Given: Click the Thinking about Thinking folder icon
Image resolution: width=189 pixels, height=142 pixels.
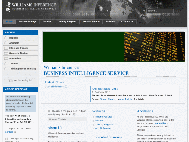Looking at the screenshot, I should click(6, 69).
